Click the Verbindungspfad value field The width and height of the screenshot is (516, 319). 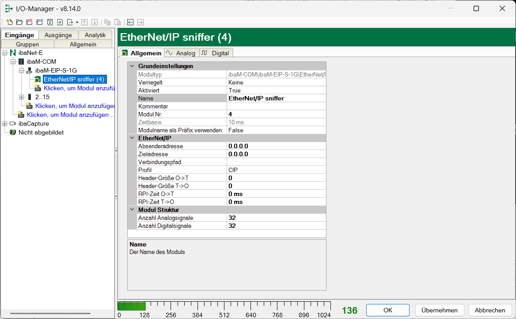tap(277, 162)
